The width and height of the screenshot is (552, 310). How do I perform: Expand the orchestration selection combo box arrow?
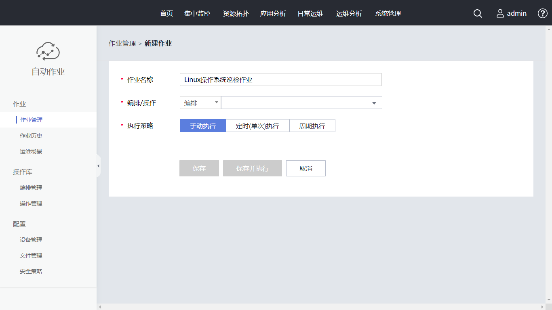coord(374,103)
